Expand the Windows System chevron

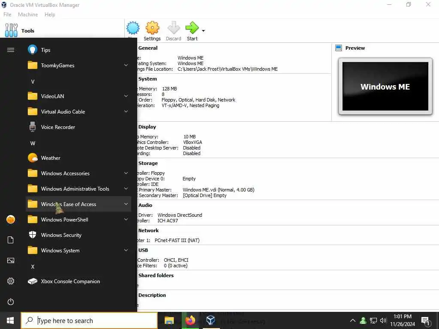pyautogui.click(x=126, y=250)
